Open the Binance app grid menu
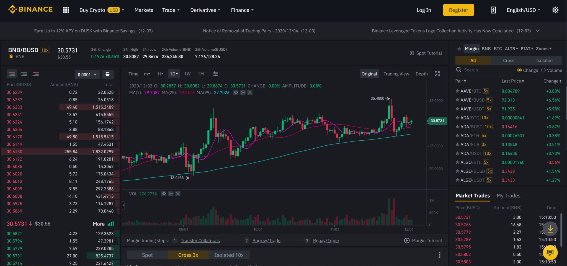The width and height of the screenshot is (567, 266). tap(66, 10)
